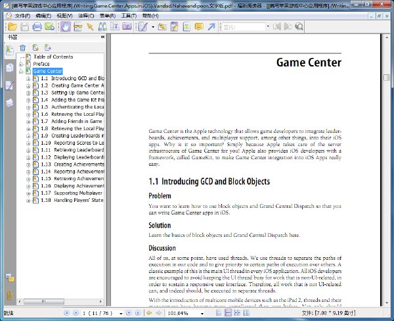Click the find next icon
Image resolution: width=394 pixels, height=321 pixels.
click(288, 26)
